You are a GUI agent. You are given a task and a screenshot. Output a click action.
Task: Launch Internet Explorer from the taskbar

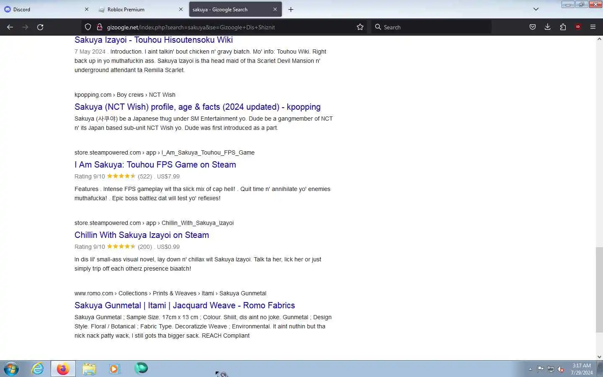[38, 369]
